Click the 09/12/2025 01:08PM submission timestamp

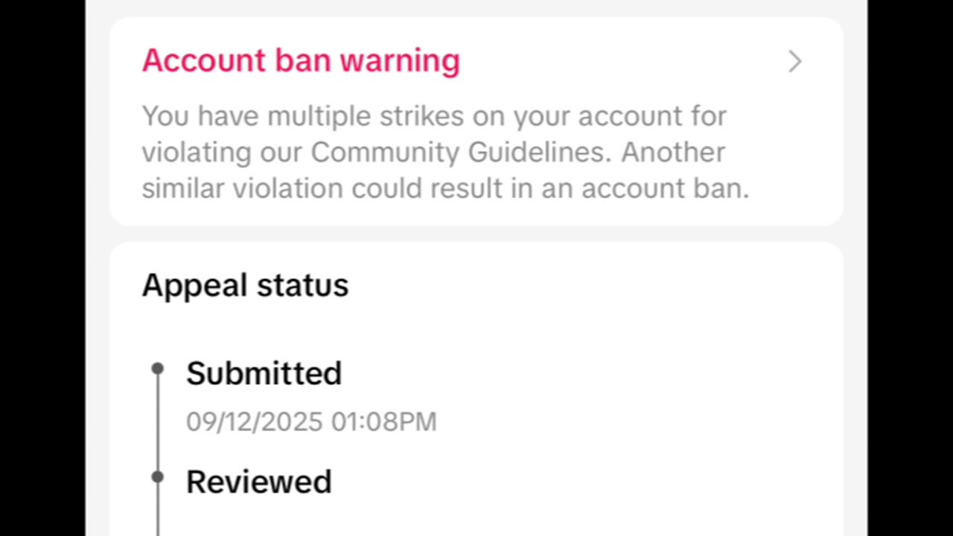311,421
